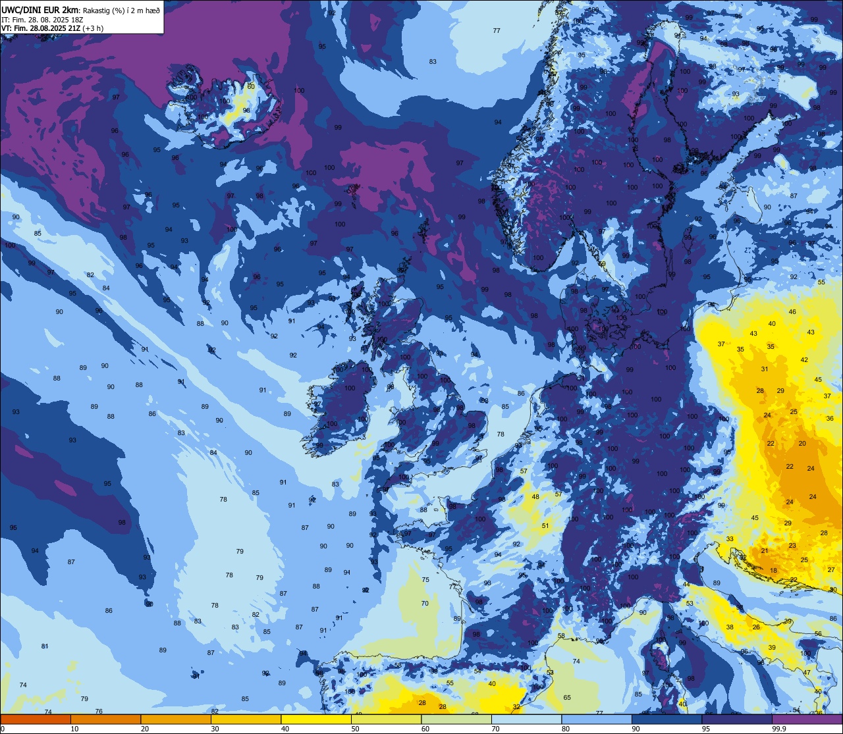Click the darkest orange 0–10 legend swatch
The height and width of the screenshot is (734, 843).
click(x=36, y=719)
